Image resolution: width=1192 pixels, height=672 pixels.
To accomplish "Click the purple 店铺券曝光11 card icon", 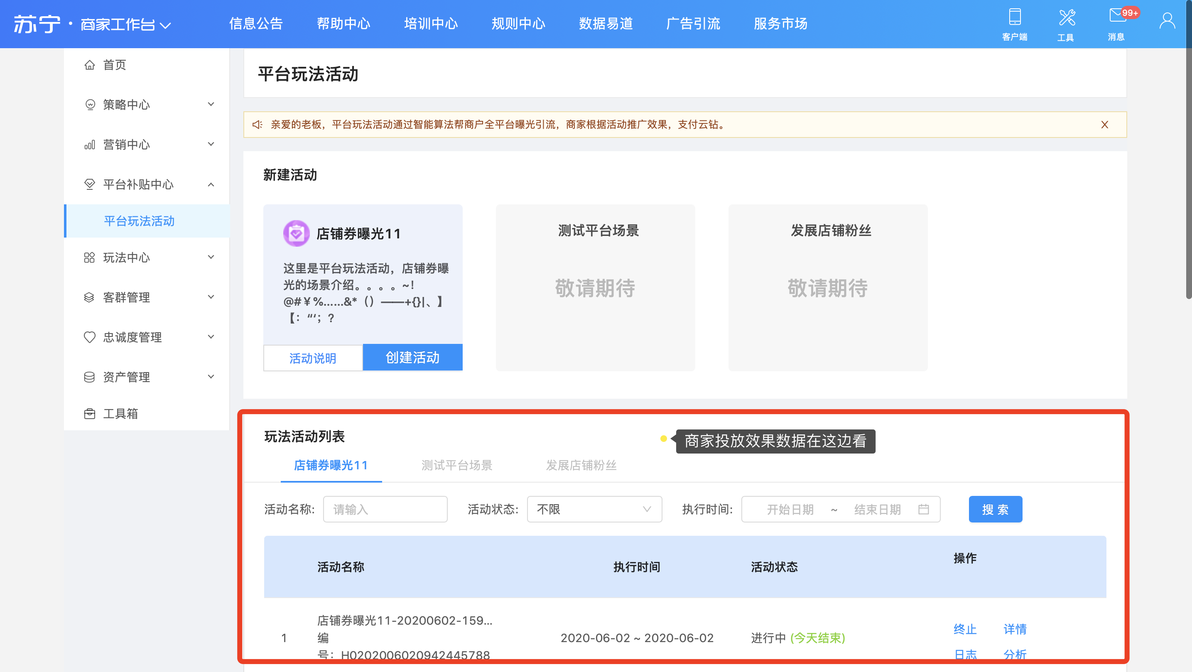I will (296, 233).
